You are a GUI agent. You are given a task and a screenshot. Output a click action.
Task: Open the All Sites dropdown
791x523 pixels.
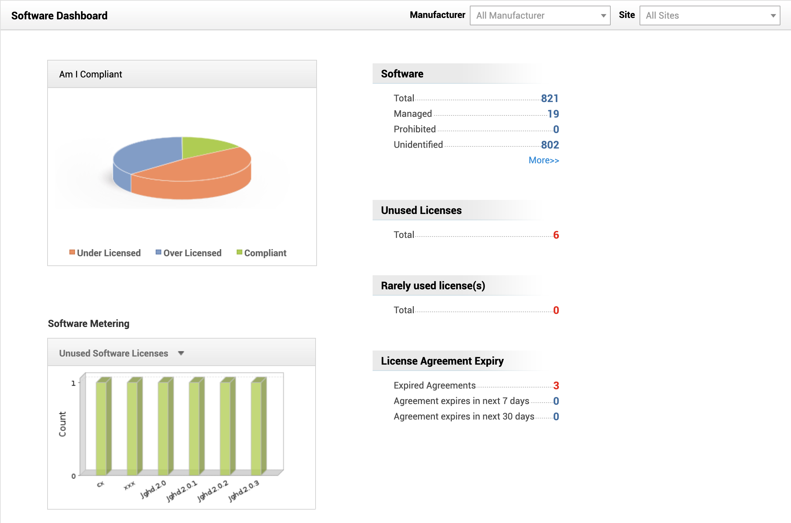772,15
